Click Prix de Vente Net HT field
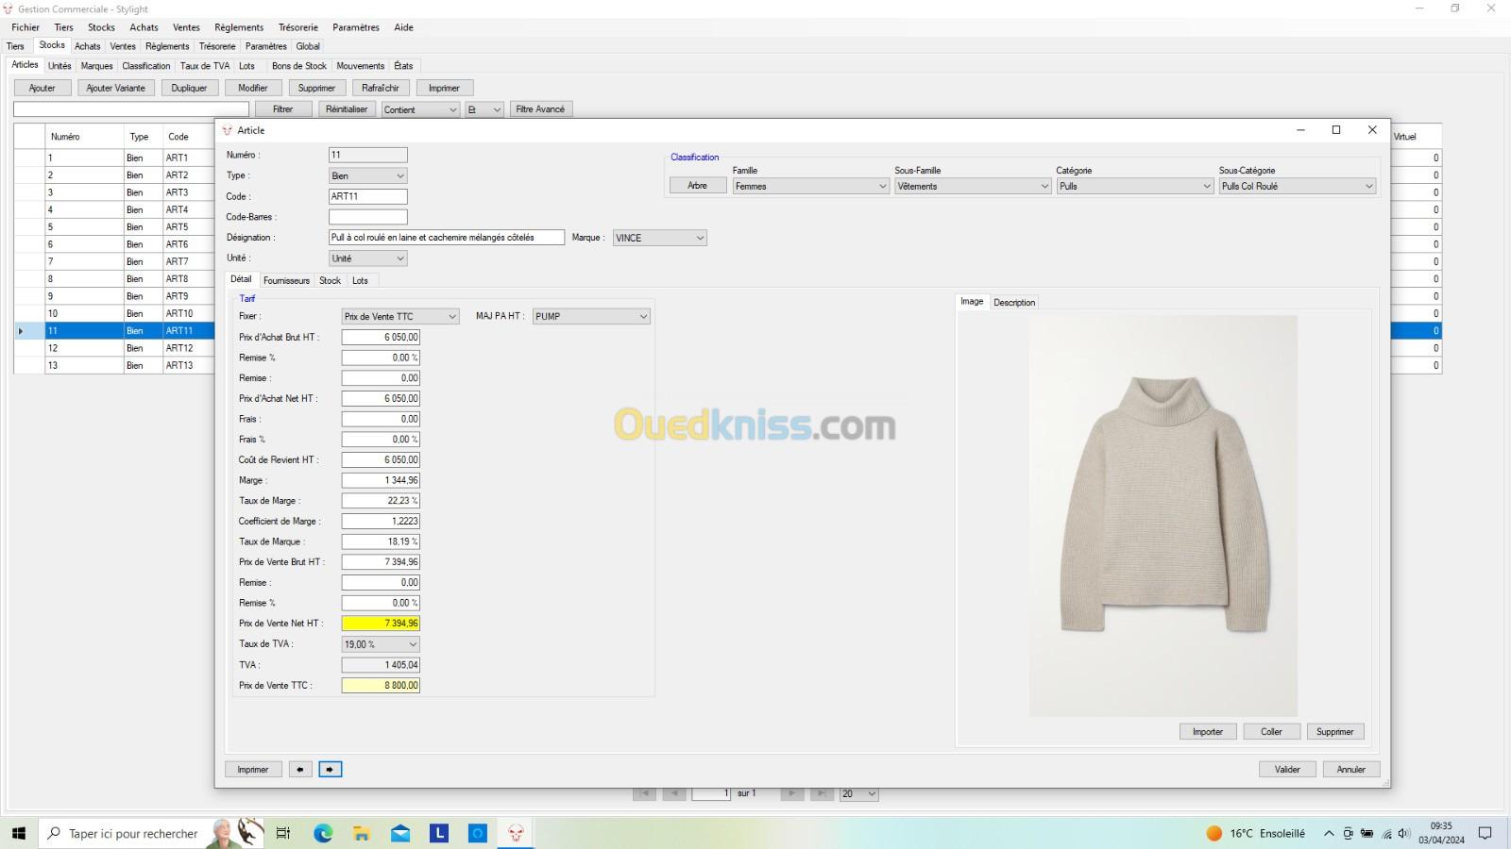 [x=381, y=624]
